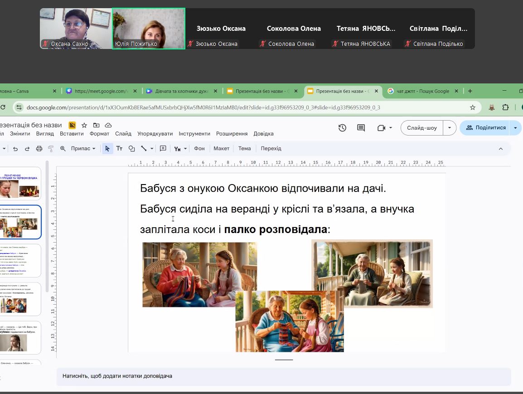
Task: Open the Вставити menu
Action: click(x=72, y=134)
